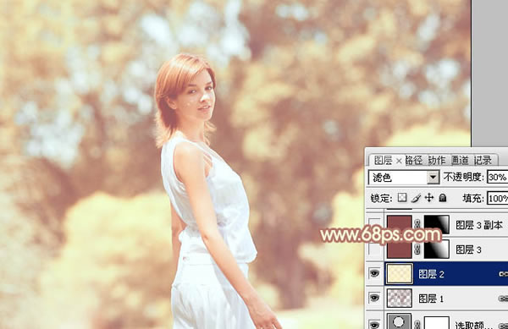Click mask link icon on 图层 3 副本
Viewport: 508px width, 329px height.
[417, 224]
